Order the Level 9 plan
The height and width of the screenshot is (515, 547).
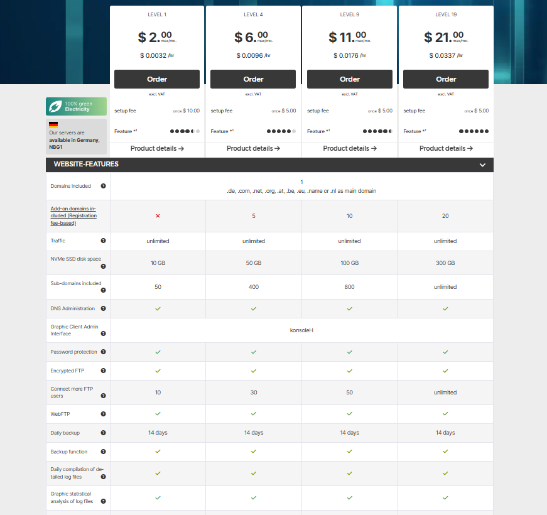pyautogui.click(x=350, y=79)
